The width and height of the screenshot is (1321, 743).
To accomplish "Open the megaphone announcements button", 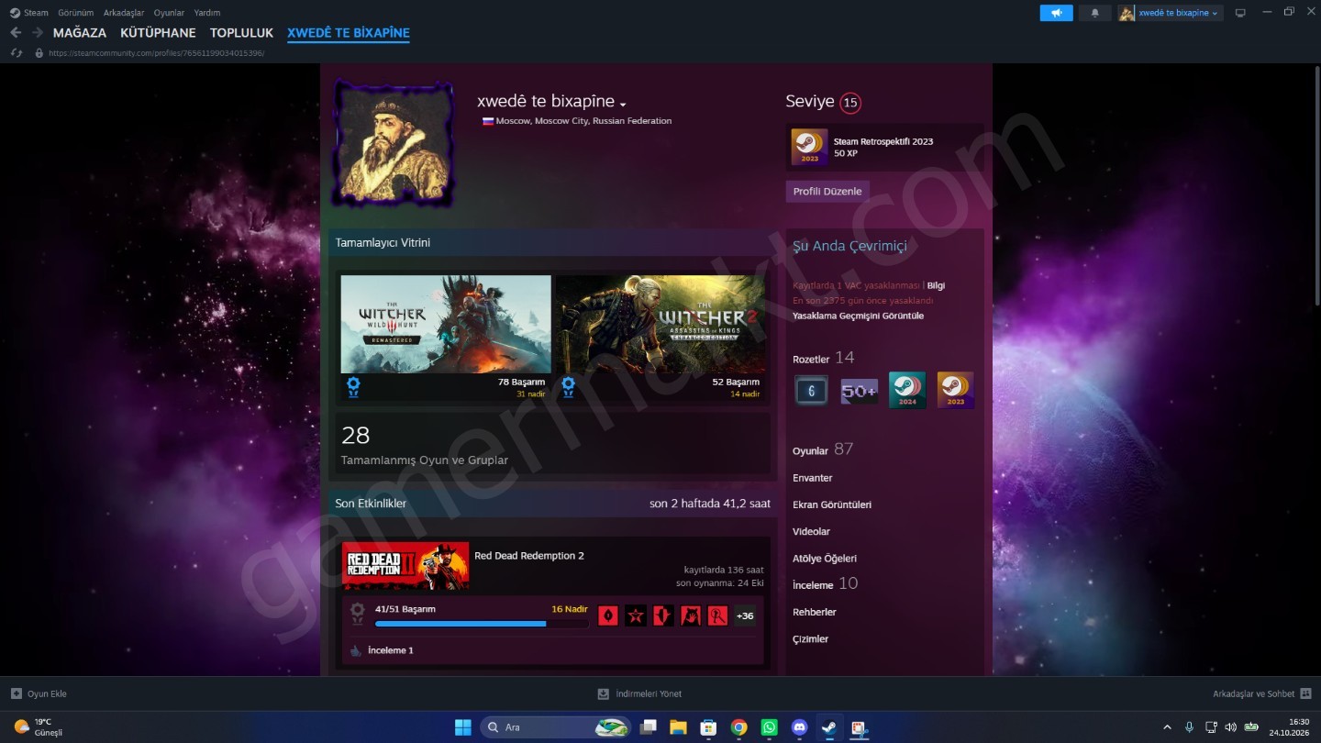I will (x=1056, y=13).
